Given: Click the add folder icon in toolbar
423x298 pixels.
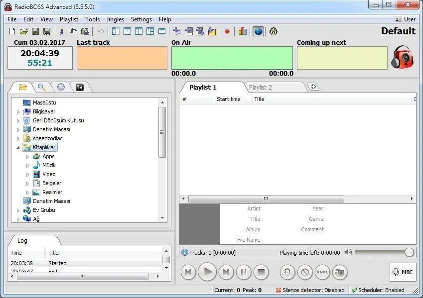Looking at the screenshot, I should click(212, 31).
